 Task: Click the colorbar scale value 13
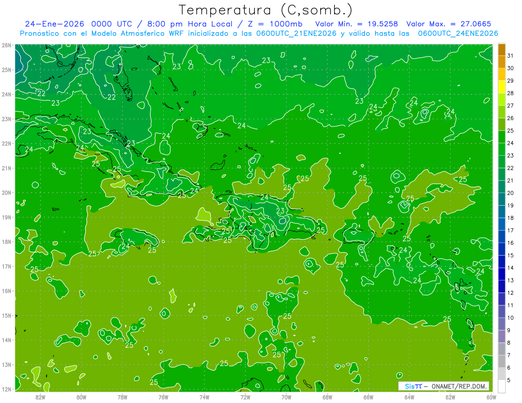510,280
